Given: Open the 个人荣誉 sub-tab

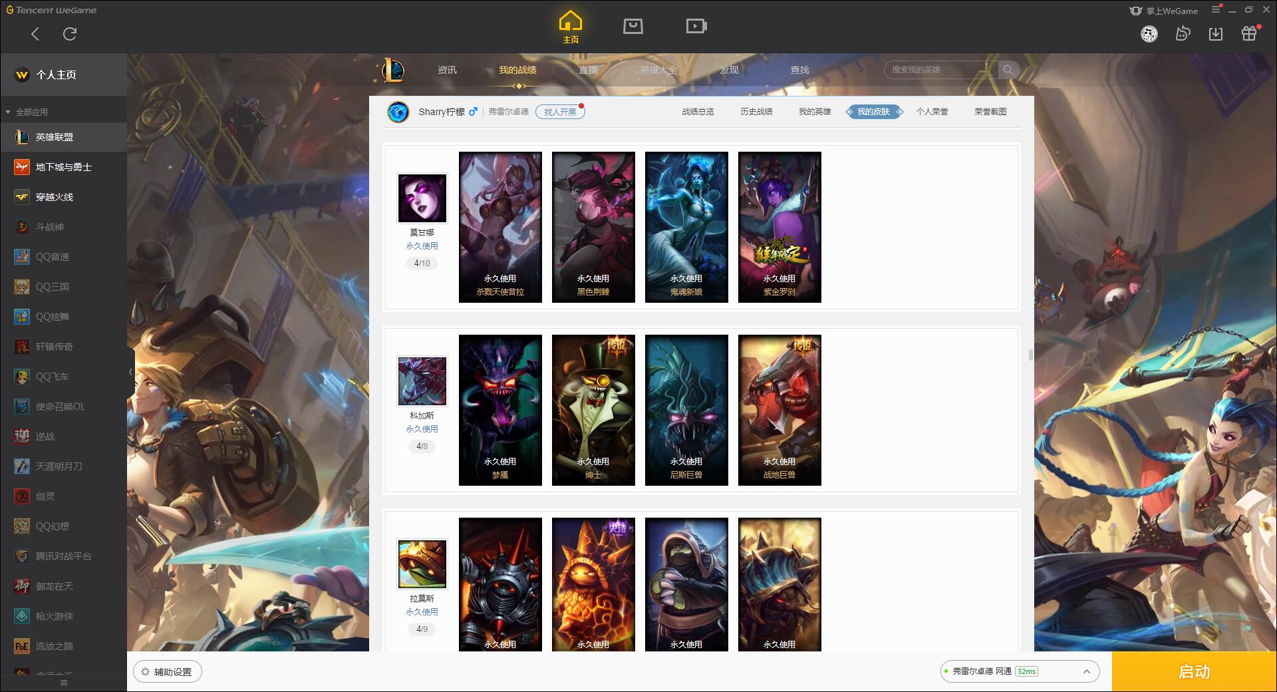Looking at the screenshot, I should [x=932, y=112].
